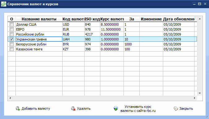
Task: Click the horizontal scrollbar right arrow
Action: (x=195, y=98)
